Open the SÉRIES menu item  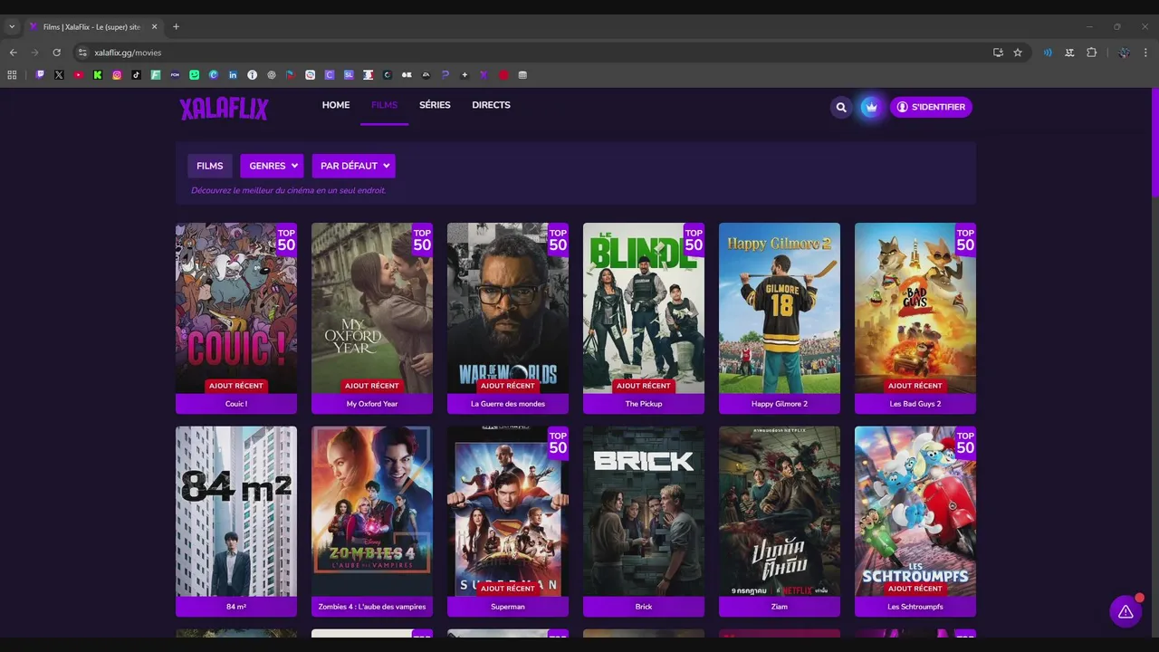tap(435, 105)
